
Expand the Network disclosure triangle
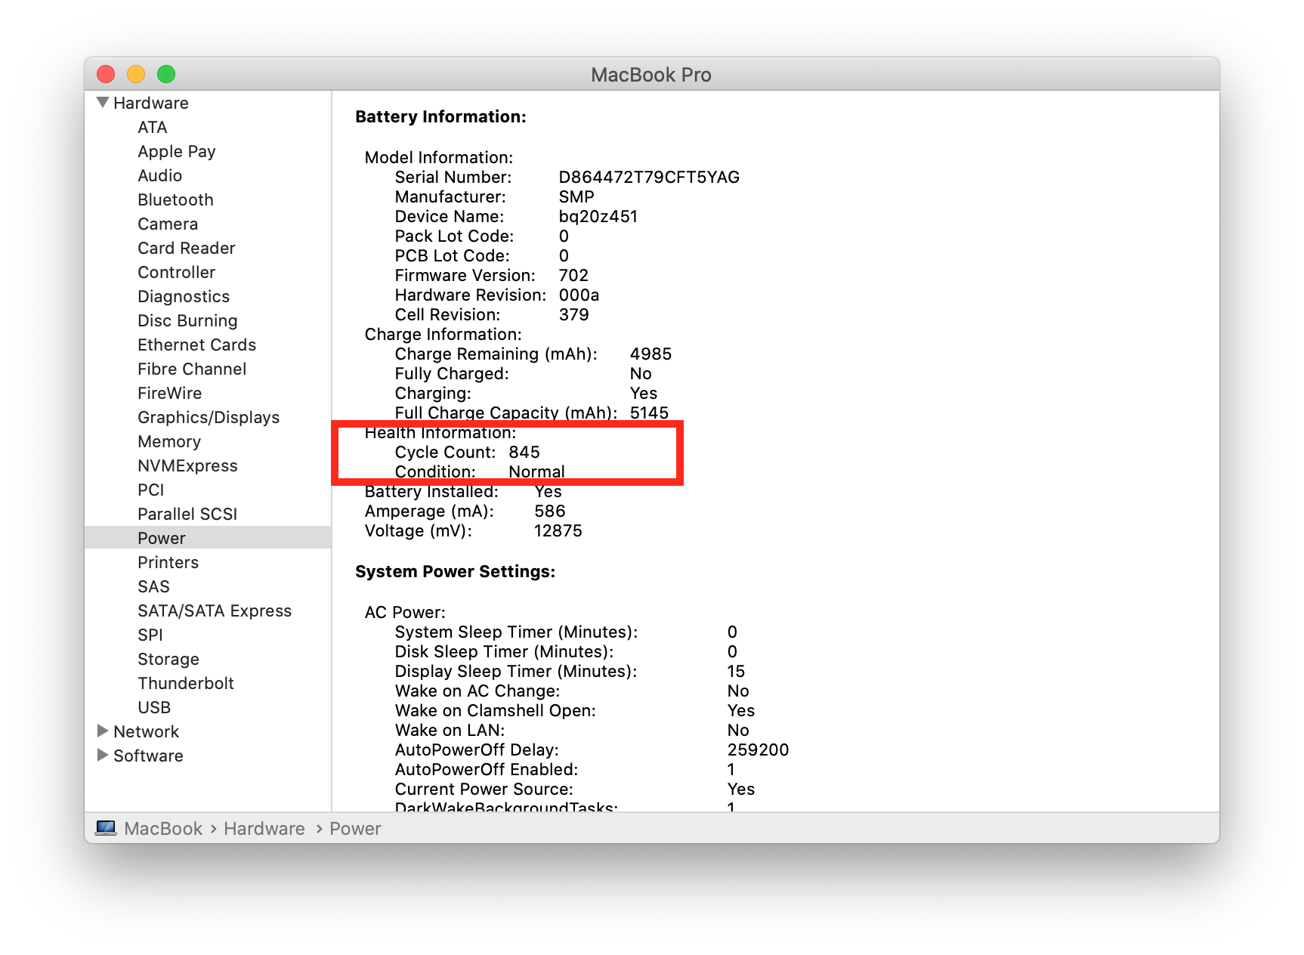(x=103, y=731)
